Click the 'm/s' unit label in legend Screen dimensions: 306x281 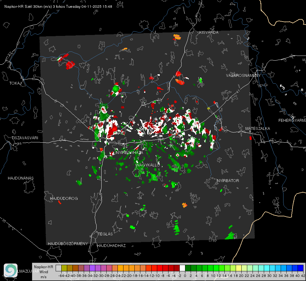(43, 277)
